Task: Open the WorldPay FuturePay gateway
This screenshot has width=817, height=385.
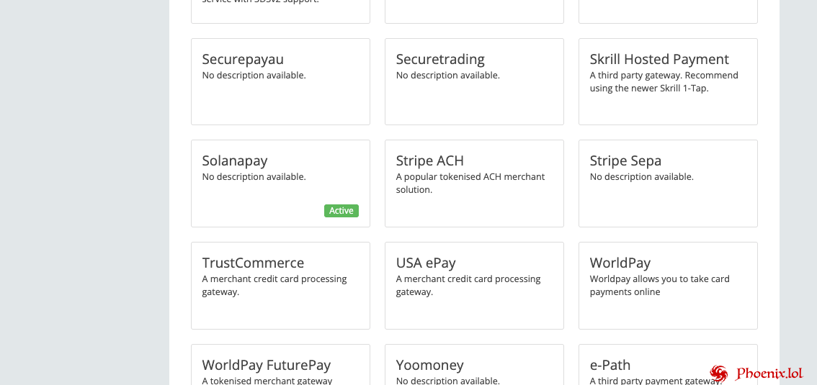Action: coord(267,365)
